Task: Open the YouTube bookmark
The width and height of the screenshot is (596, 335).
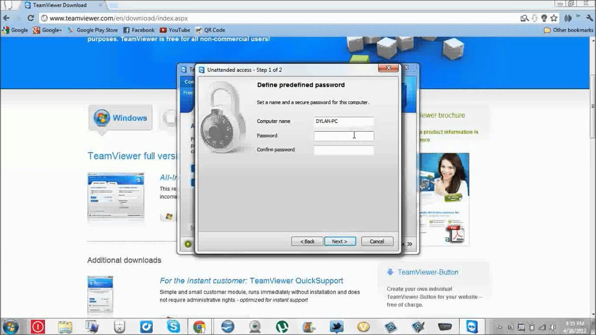Action: point(175,30)
